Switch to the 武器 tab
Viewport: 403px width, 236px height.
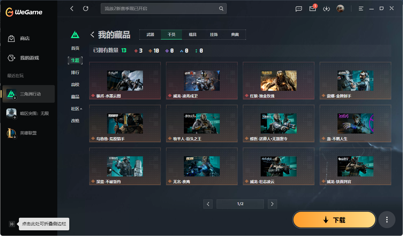point(150,35)
